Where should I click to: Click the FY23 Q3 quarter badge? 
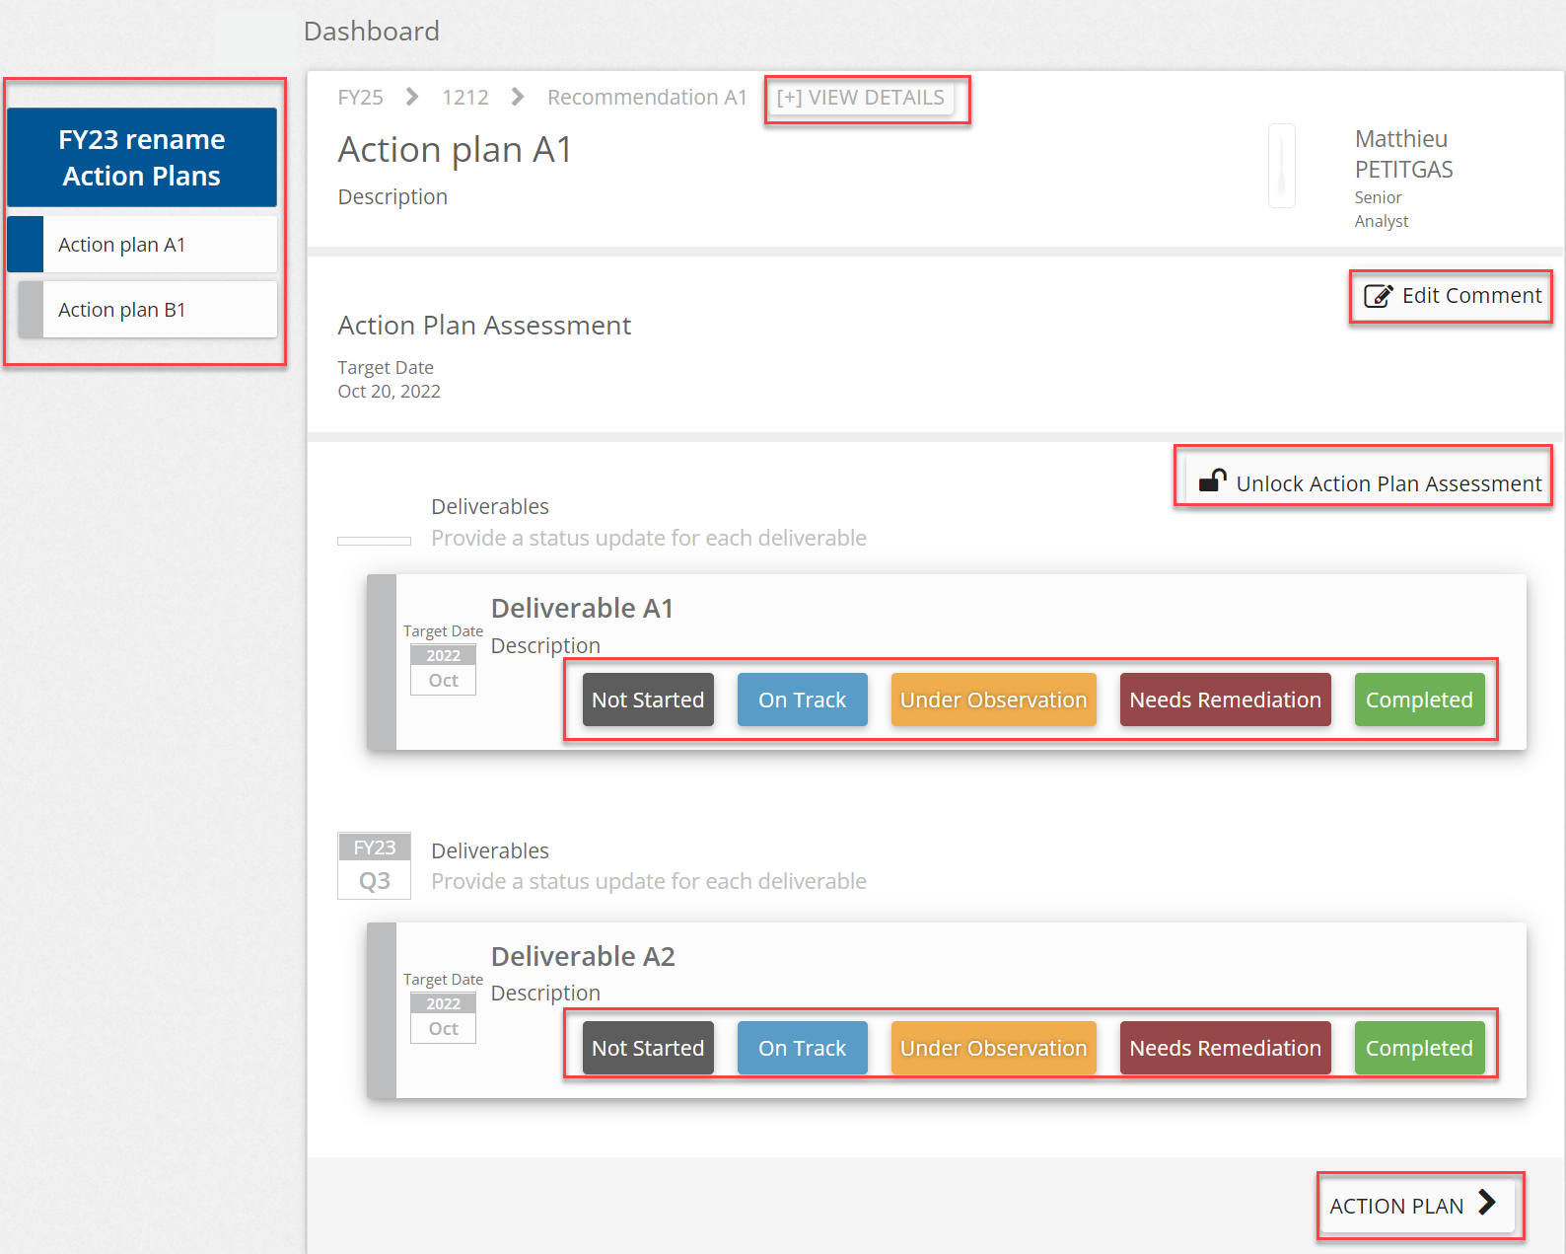coord(374,865)
